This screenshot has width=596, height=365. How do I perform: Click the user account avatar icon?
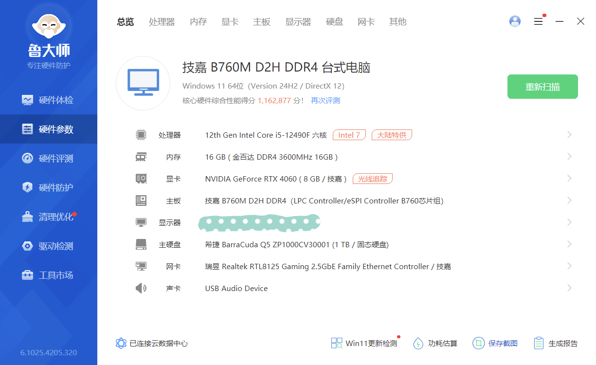tap(515, 21)
